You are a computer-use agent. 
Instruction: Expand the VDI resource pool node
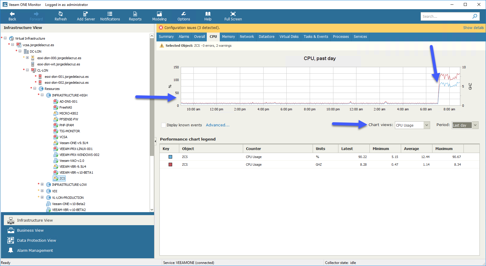42,191
